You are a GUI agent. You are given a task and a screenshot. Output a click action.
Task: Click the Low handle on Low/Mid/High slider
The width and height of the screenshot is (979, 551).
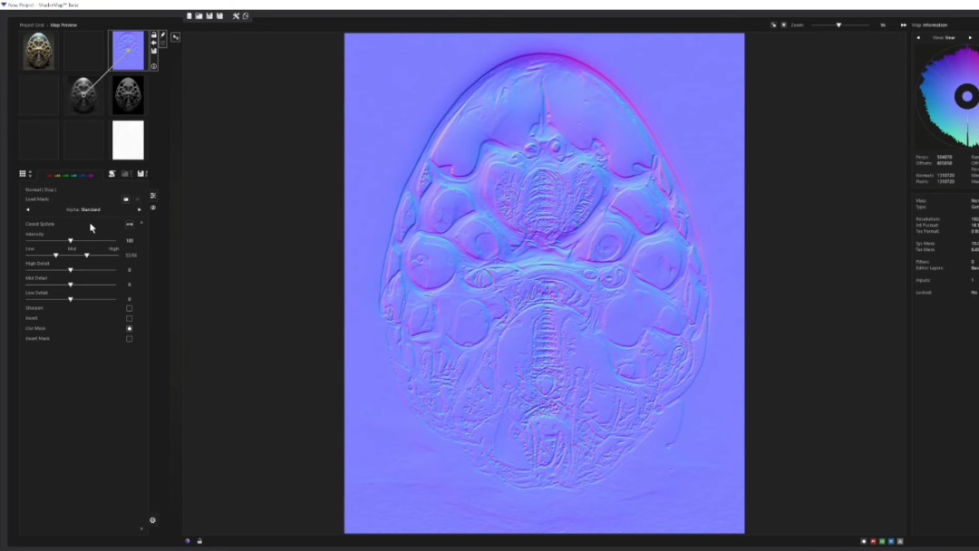56,256
